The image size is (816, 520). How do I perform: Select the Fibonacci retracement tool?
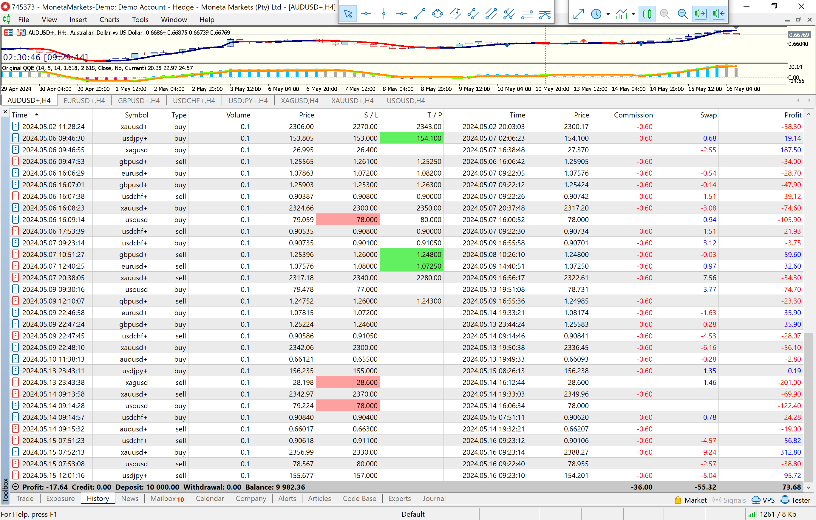tap(527, 14)
